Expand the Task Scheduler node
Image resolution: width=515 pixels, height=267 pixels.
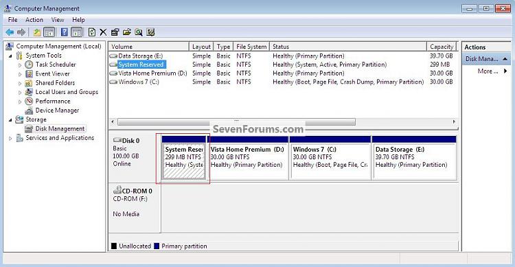(x=20, y=65)
